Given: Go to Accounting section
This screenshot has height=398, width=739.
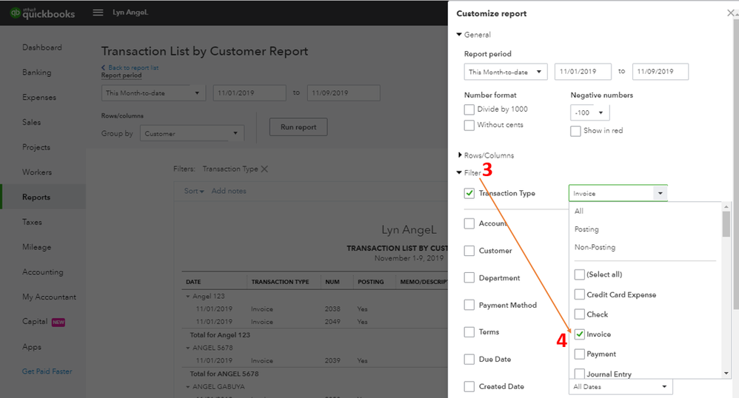Looking at the screenshot, I should tap(42, 272).
